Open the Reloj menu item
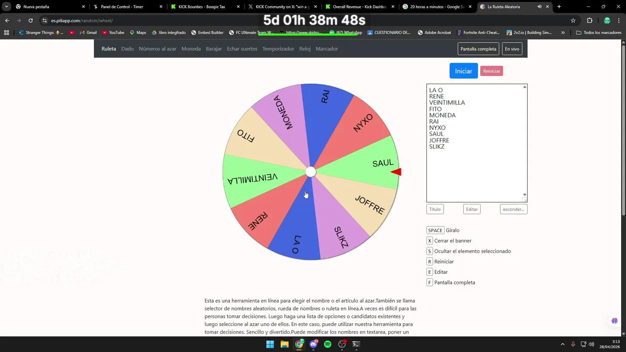The width and height of the screenshot is (626, 352). 305,49
